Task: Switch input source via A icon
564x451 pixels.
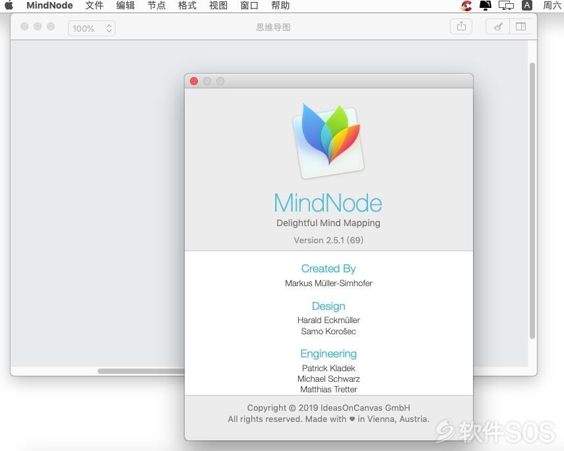Action: click(527, 5)
